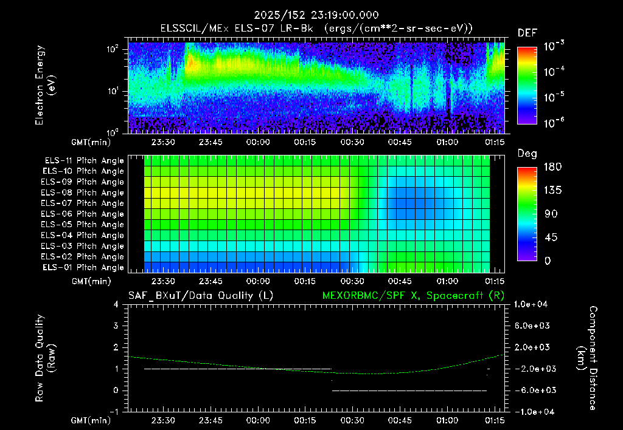
Task: Click the 10^2 label on electron energy axis
Action: pos(113,49)
